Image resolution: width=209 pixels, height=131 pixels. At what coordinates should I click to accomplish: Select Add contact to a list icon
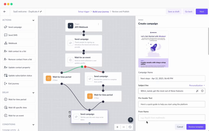tap(5, 51)
